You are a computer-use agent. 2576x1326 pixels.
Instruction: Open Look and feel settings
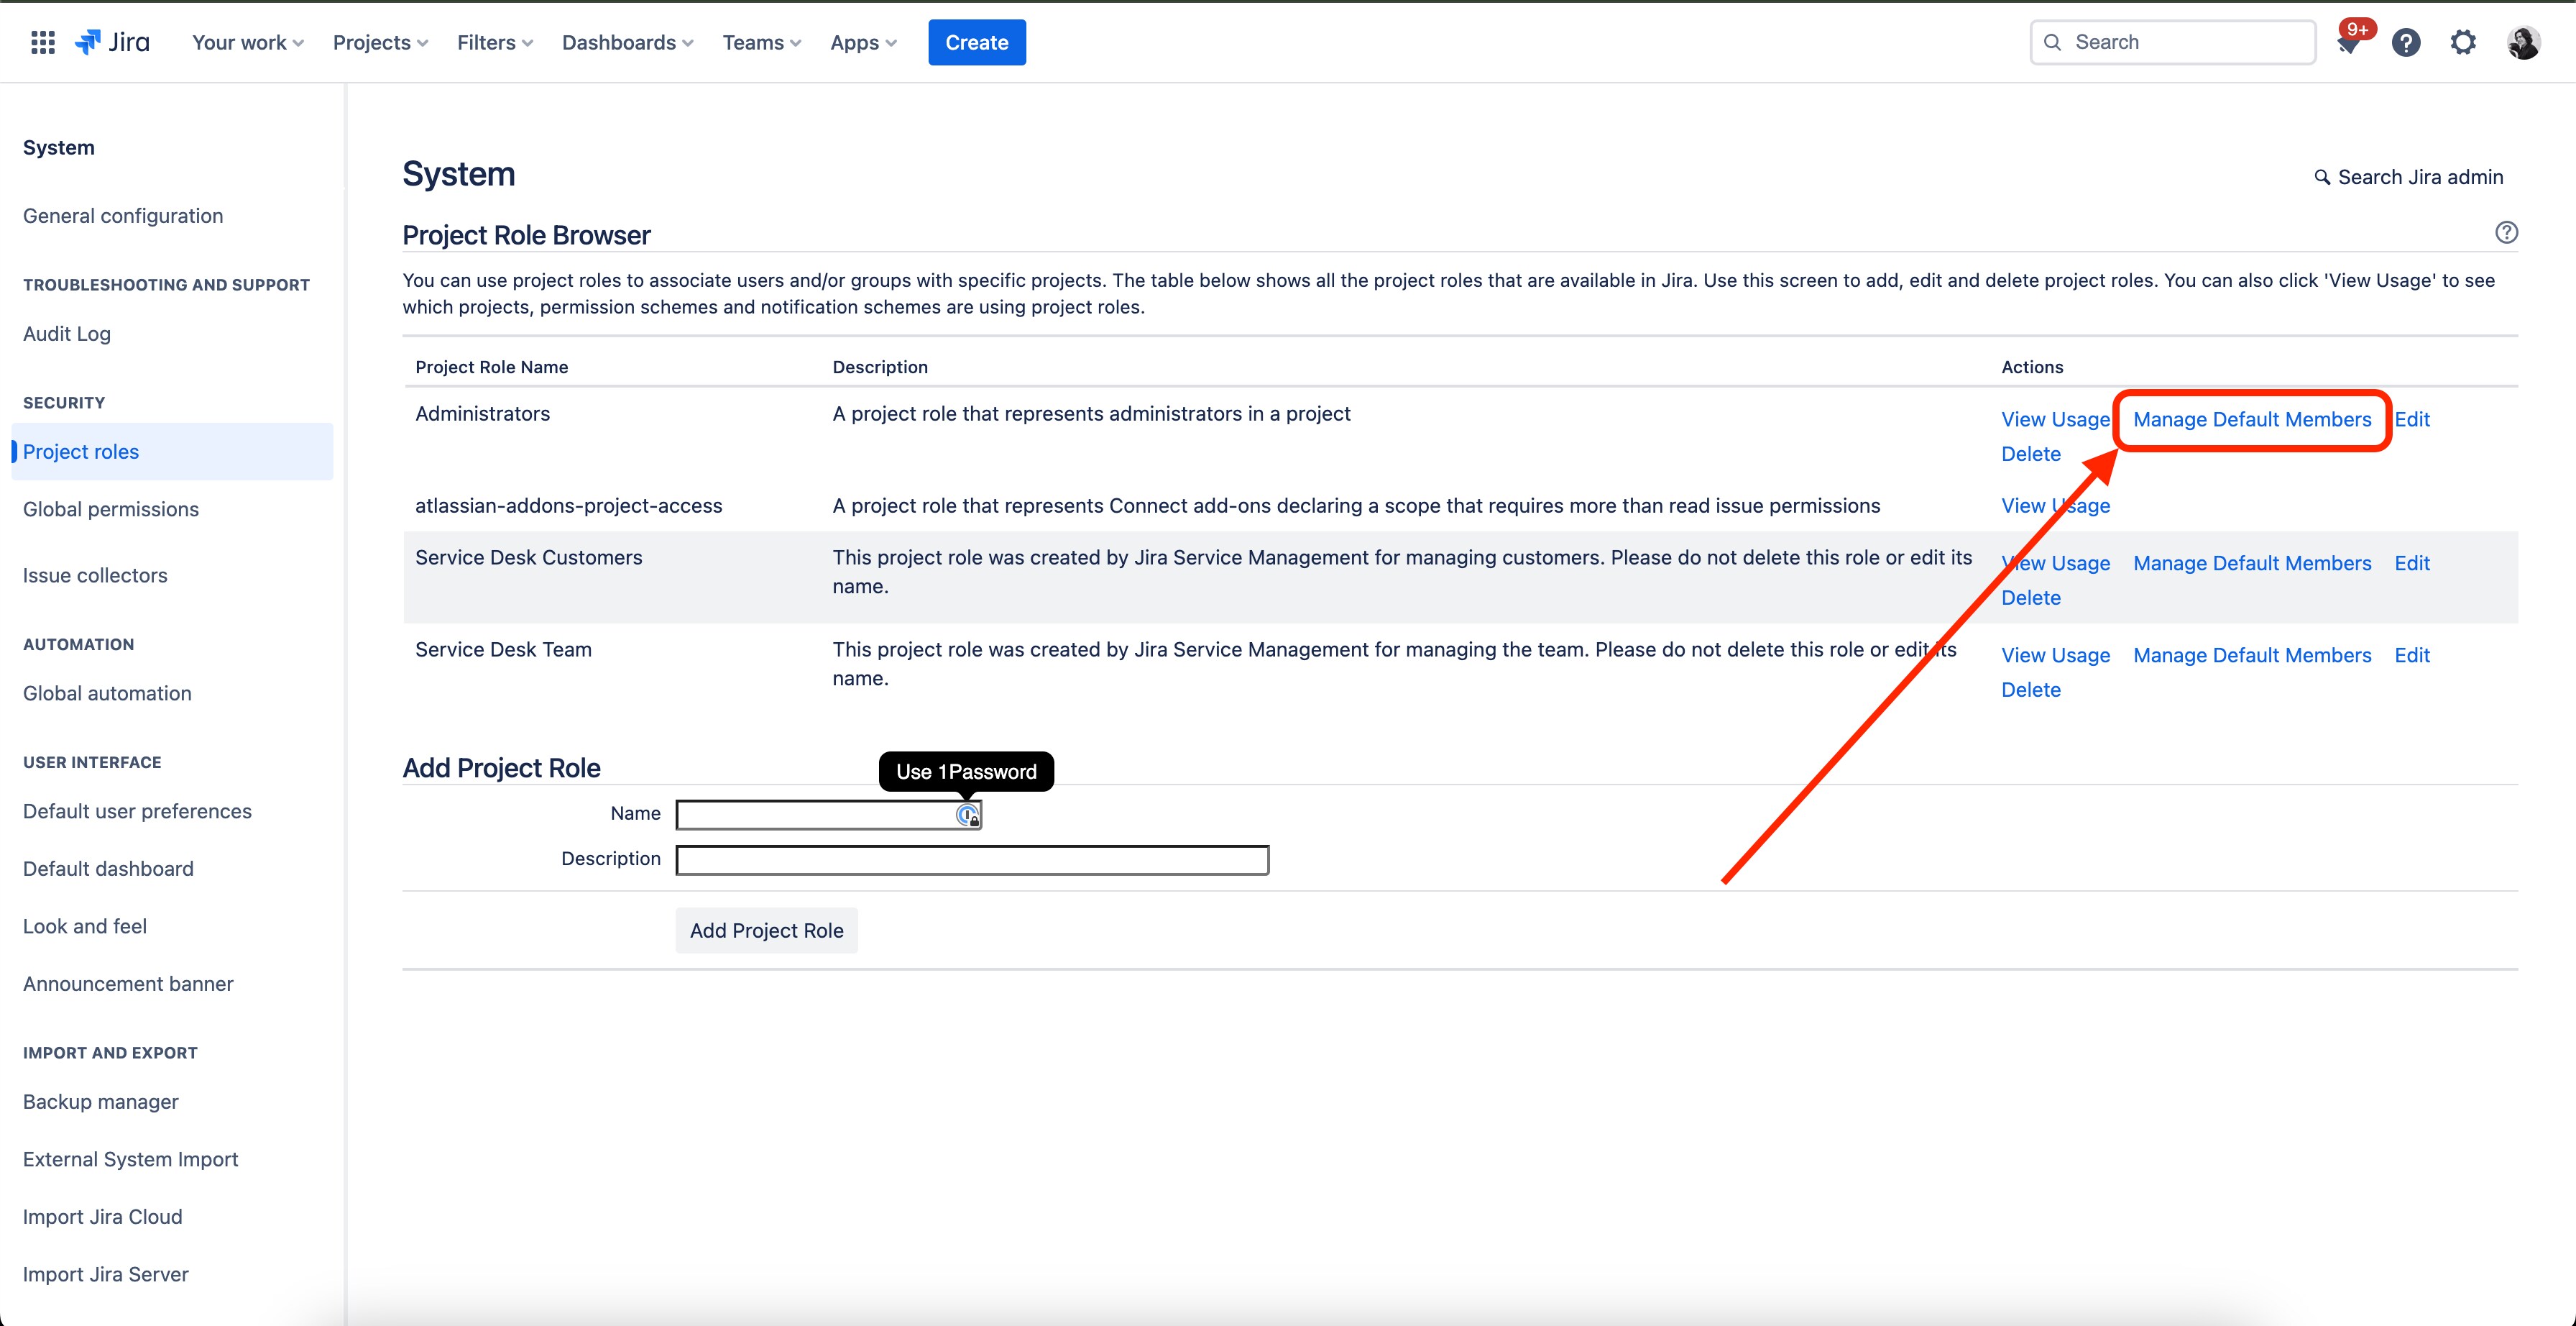coord(85,927)
